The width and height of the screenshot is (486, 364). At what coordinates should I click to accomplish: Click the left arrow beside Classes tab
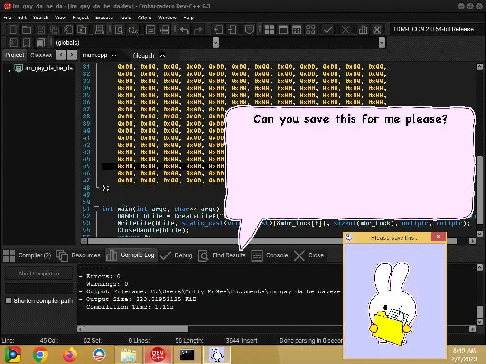[61, 55]
